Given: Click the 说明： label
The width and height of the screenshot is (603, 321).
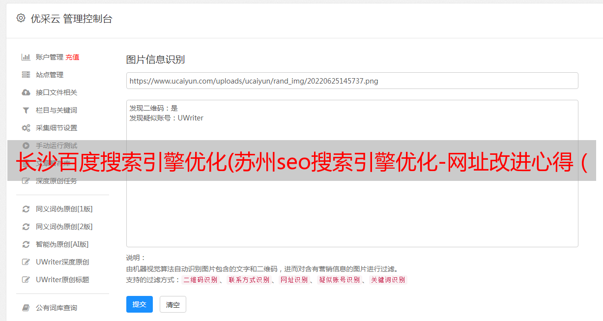Looking at the screenshot, I should point(136,258).
